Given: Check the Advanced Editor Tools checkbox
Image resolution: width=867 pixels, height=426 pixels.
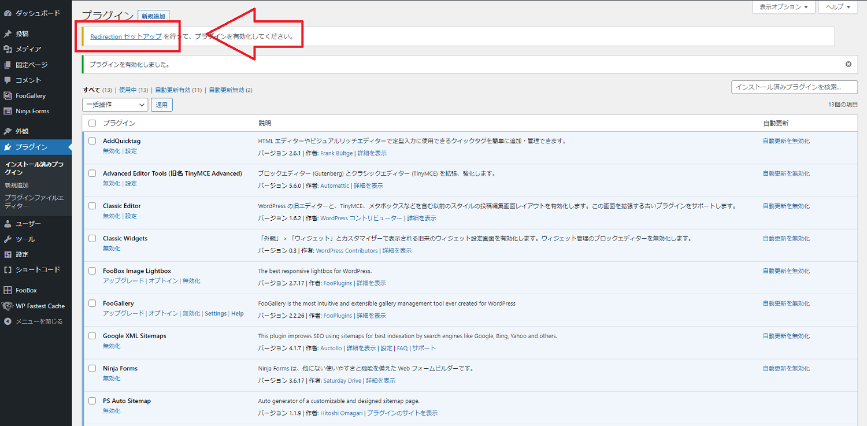Looking at the screenshot, I should (x=92, y=173).
